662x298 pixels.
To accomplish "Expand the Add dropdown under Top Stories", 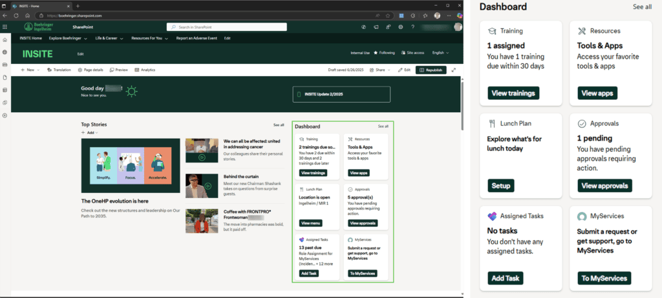I will click(89, 132).
